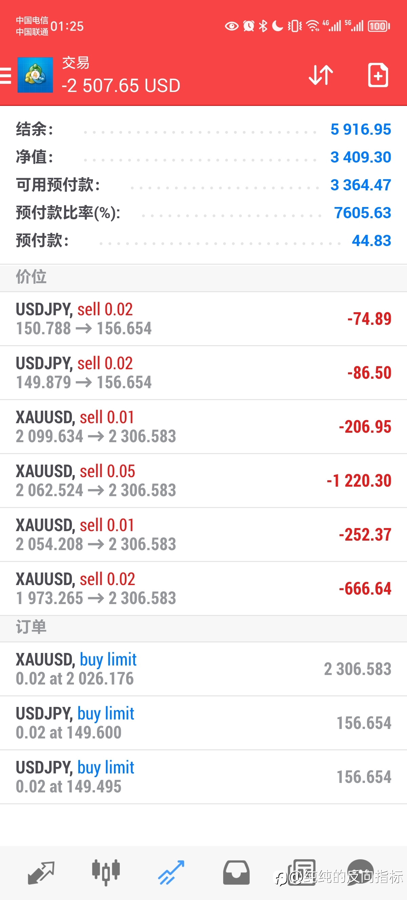Select the Trade tab trending-arrow icon
The width and height of the screenshot is (407, 900).
click(171, 873)
